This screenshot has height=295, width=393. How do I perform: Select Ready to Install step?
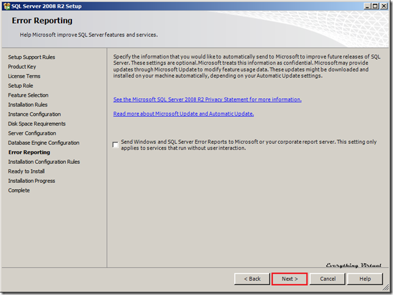tap(27, 171)
